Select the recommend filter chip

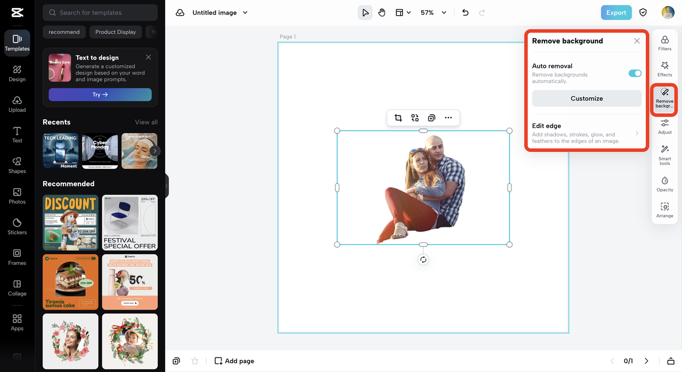pyautogui.click(x=64, y=32)
